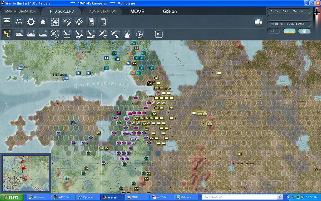Click the sky-and-wheat weather swatch
Screen dimensions: 321x201
[290, 31]
